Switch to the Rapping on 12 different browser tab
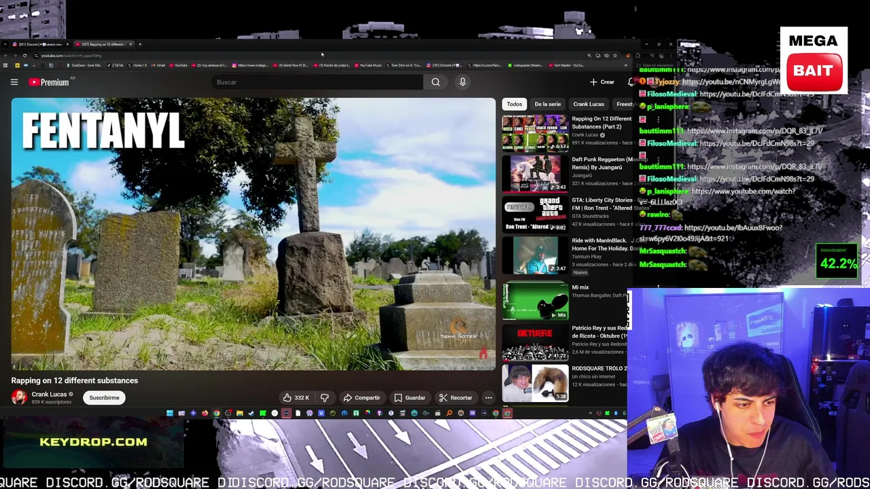Image resolution: width=870 pixels, height=489 pixels. (104, 44)
